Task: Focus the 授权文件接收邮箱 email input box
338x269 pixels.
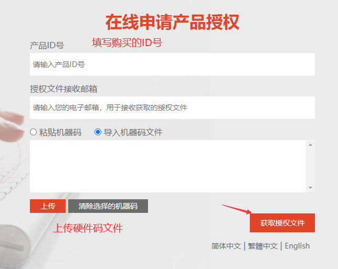Action: pos(172,107)
